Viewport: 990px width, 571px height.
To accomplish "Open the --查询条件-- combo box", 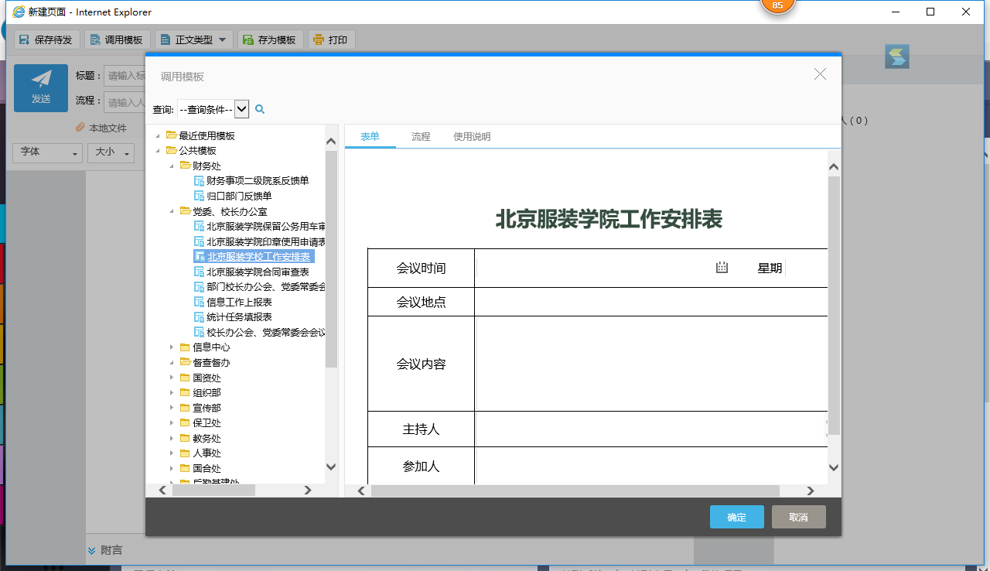I will click(213, 109).
